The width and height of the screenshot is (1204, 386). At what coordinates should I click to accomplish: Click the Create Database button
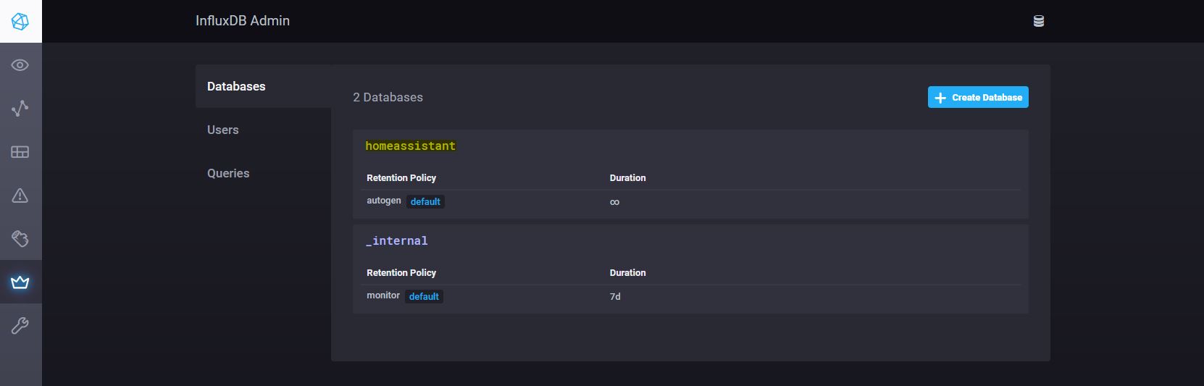(x=977, y=97)
